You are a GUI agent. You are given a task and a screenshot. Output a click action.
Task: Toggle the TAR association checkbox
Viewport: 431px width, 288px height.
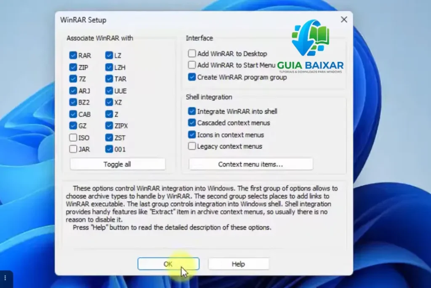109,79
